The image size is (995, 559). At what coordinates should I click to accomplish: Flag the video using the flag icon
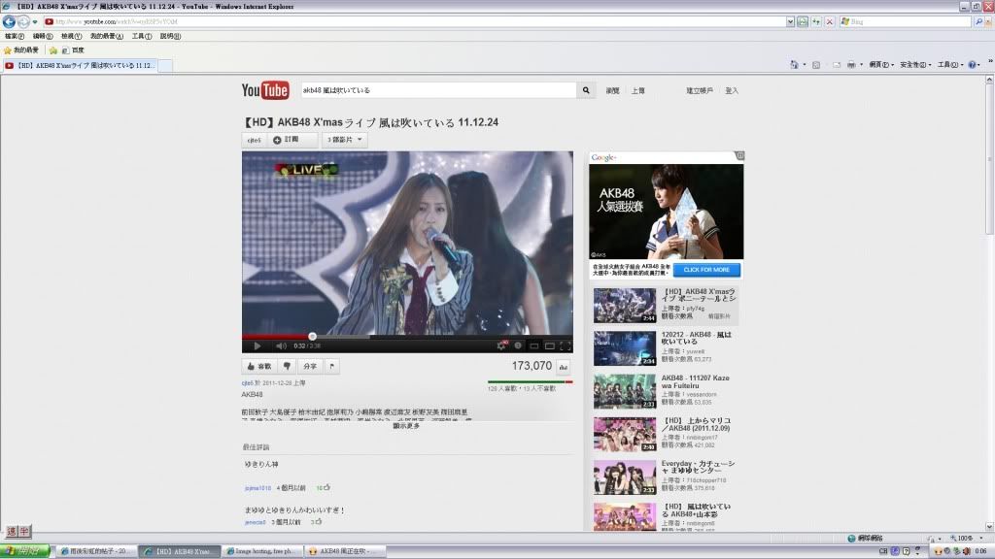pos(332,367)
